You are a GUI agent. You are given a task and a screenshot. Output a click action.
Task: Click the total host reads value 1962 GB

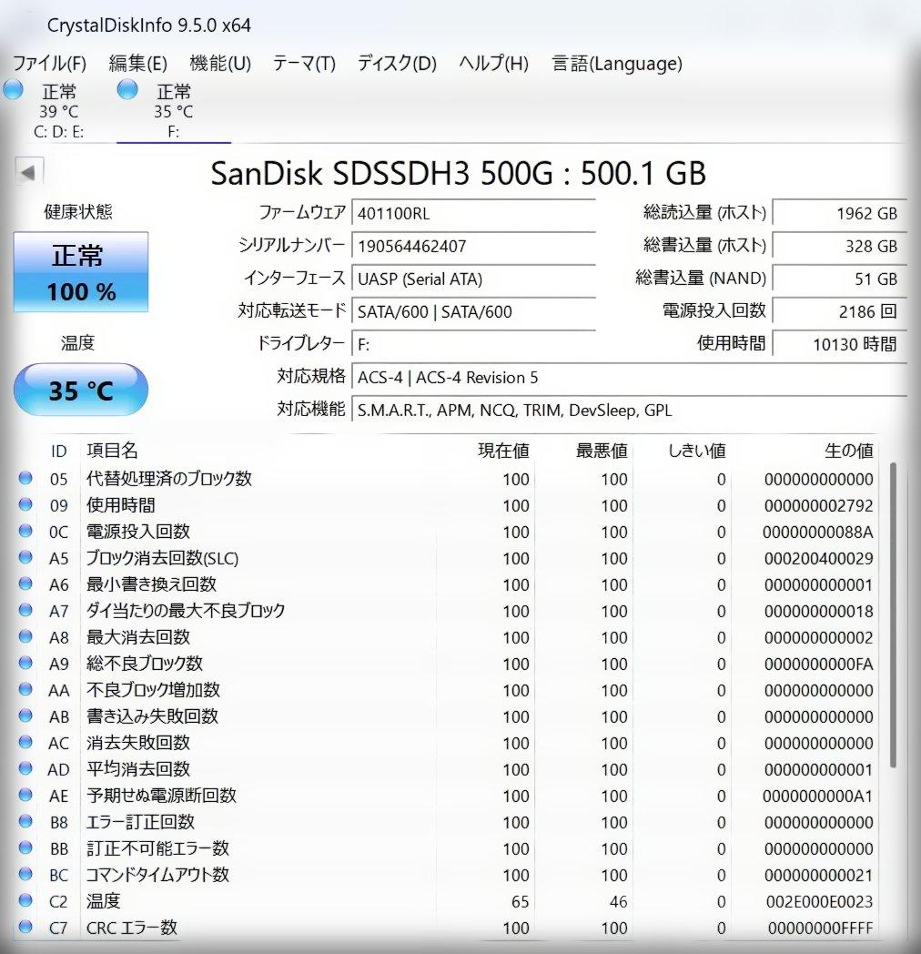tap(839, 214)
